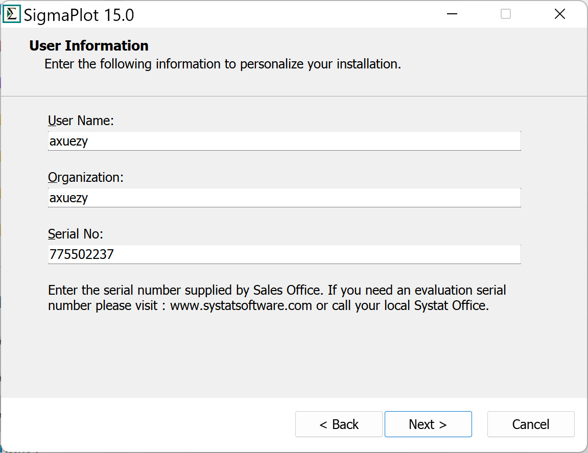Close the SigmaPlot installer with the X

coord(560,14)
